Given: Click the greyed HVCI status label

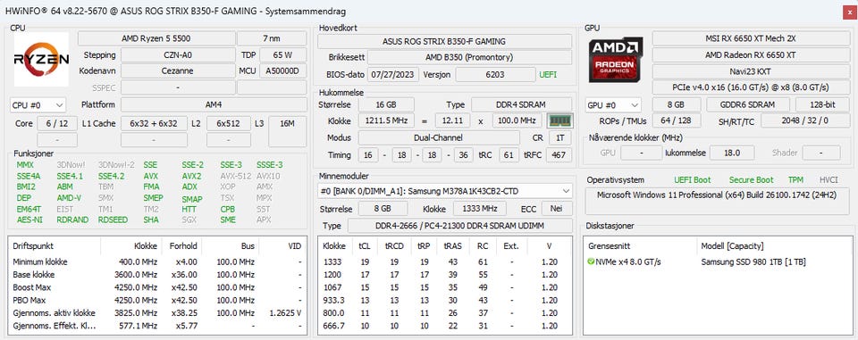Looking at the screenshot, I should tap(829, 180).
